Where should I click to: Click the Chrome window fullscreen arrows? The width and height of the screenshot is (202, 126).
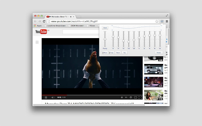click(x=167, y=16)
